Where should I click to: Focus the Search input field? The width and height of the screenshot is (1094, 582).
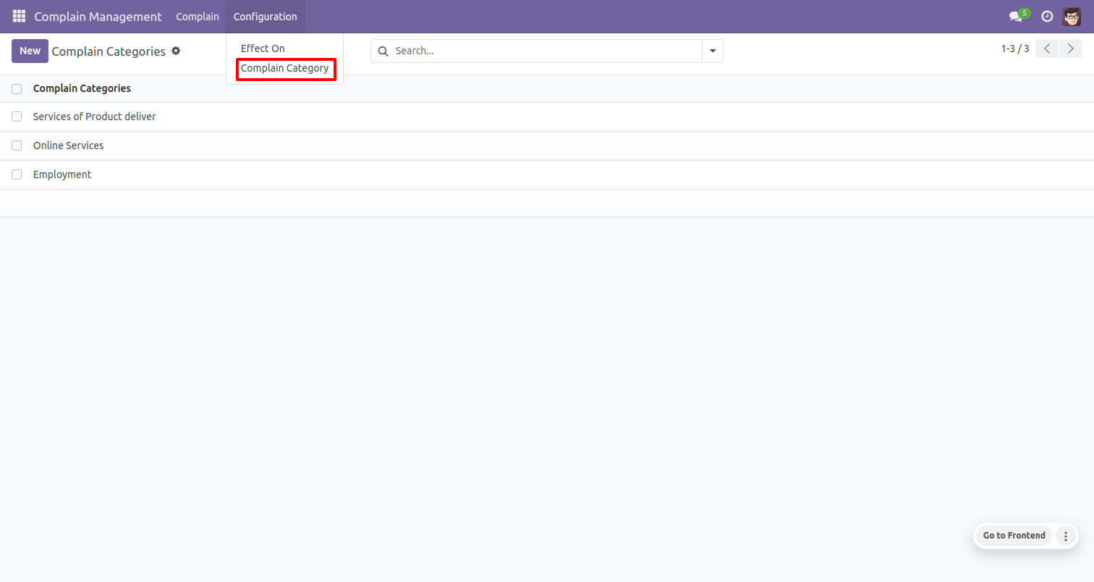tap(546, 51)
